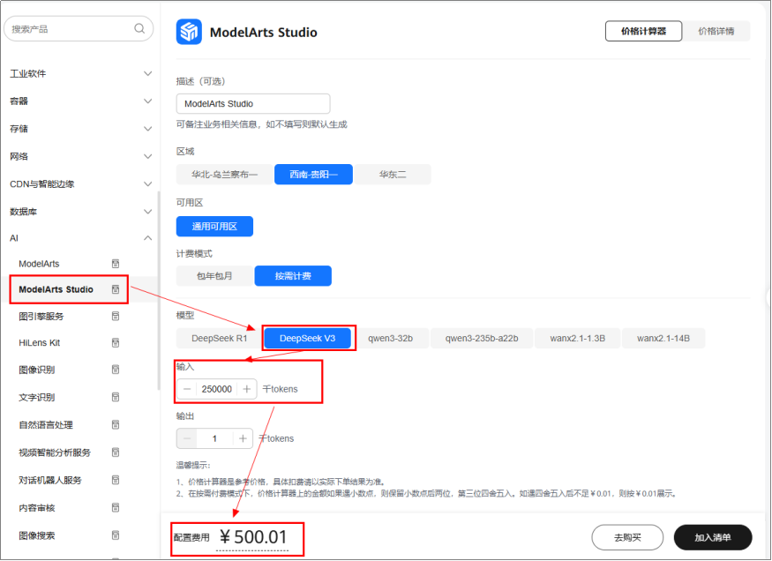Switch to the 价格详情 tab
The image size is (772, 561).
(716, 31)
